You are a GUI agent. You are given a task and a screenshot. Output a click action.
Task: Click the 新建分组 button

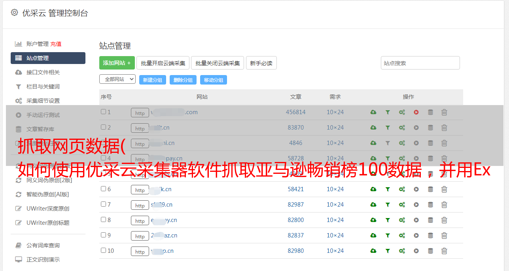pyautogui.click(x=153, y=80)
